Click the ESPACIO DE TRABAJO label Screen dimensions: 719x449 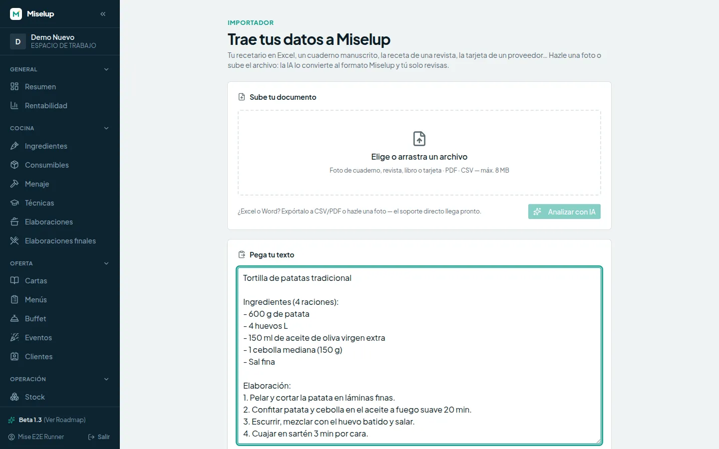(x=63, y=46)
